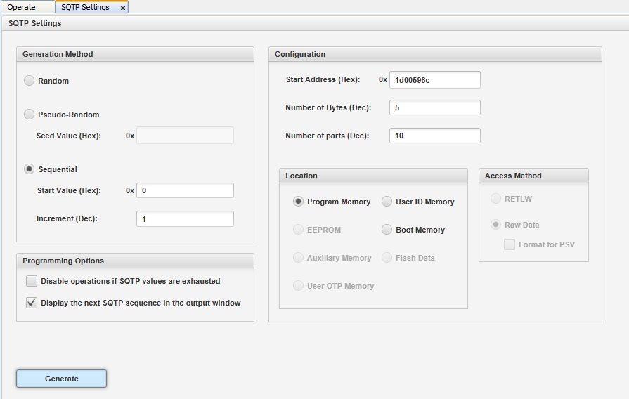This screenshot has height=399, width=629.
Task: Select the SQTP Settings tab
Action: 85,7
